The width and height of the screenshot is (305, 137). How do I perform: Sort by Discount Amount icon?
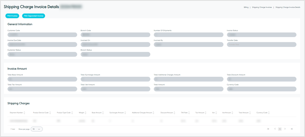coord(174,113)
